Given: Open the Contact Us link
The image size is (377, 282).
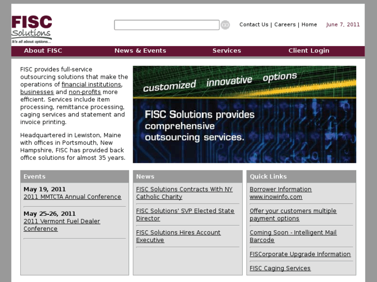Looking at the screenshot, I should pos(254,24).
